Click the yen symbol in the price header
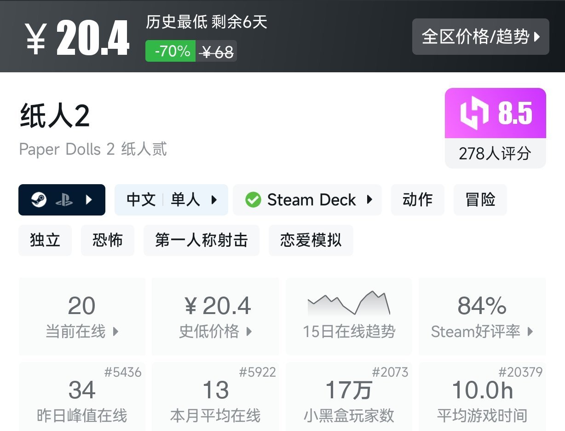 pyautogui.click(x=36, y=41)
